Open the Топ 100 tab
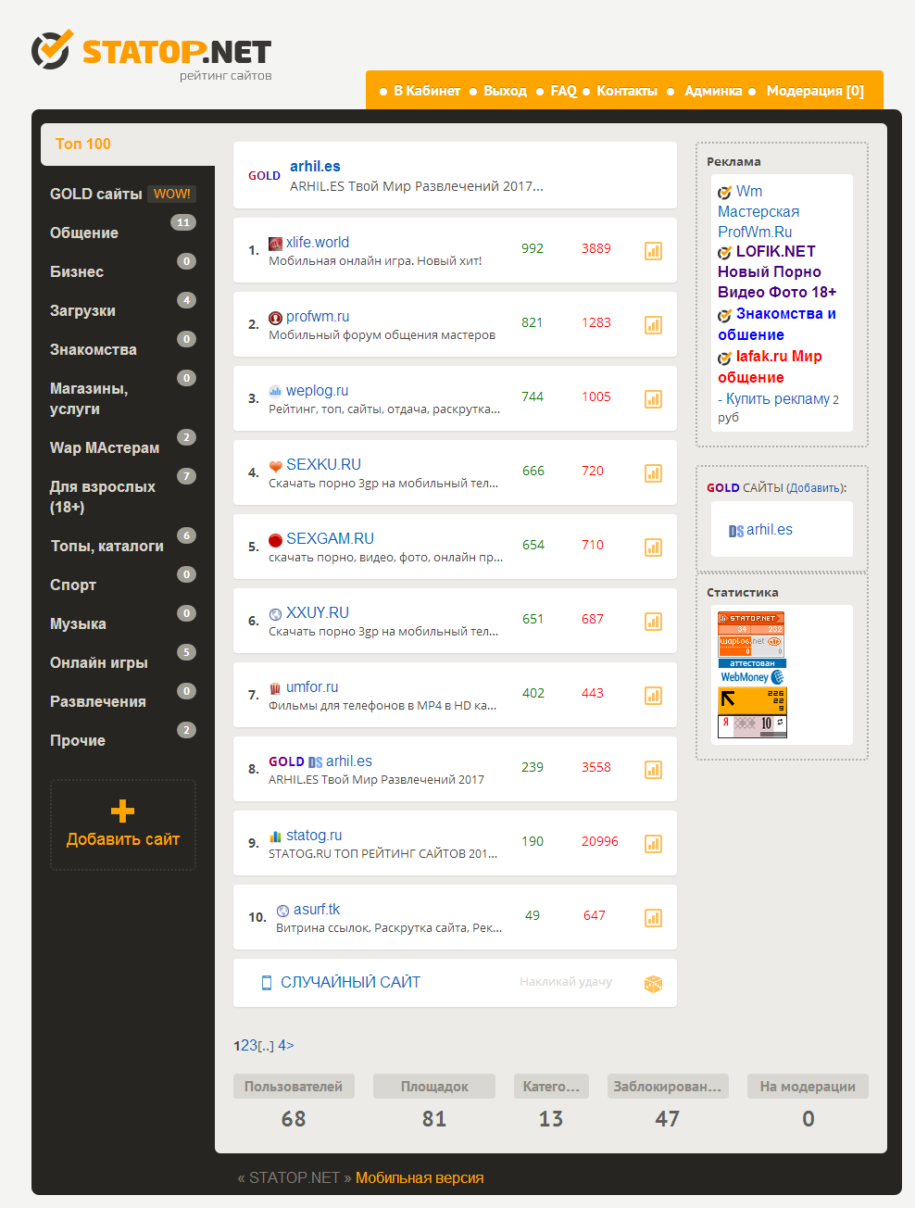 click(83, 144)
